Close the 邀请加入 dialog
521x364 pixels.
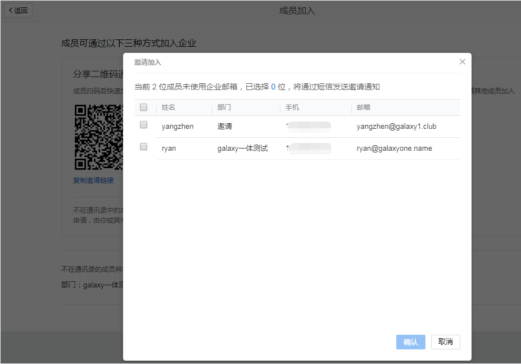click(462, 61)
